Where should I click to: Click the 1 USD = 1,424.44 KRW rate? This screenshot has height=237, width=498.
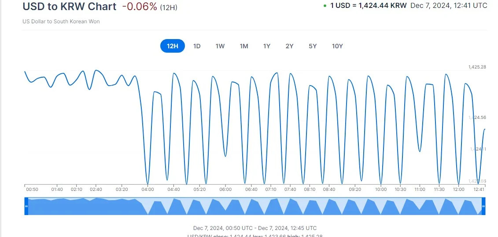click(x=369, y=6)
